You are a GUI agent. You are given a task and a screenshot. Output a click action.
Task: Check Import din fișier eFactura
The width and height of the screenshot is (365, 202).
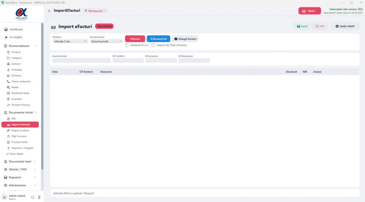[x=153, y=45]
